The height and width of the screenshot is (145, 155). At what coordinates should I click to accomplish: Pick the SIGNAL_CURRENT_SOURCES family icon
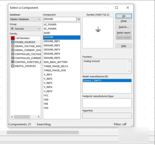point(13,50)
